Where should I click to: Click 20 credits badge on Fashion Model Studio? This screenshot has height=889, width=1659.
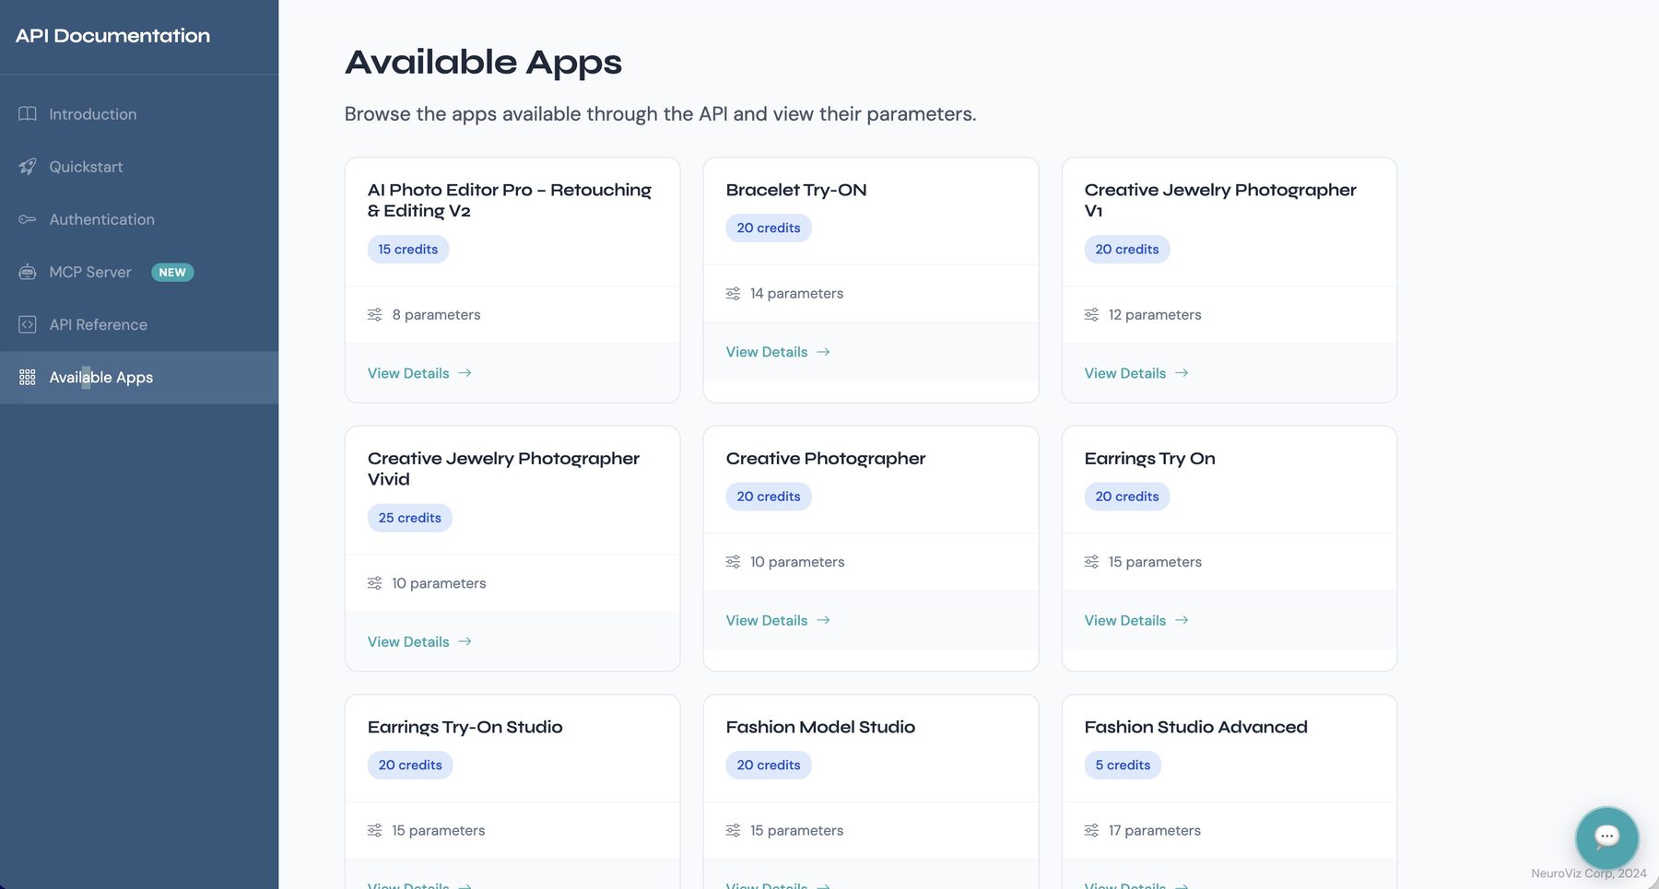[769, 765]
